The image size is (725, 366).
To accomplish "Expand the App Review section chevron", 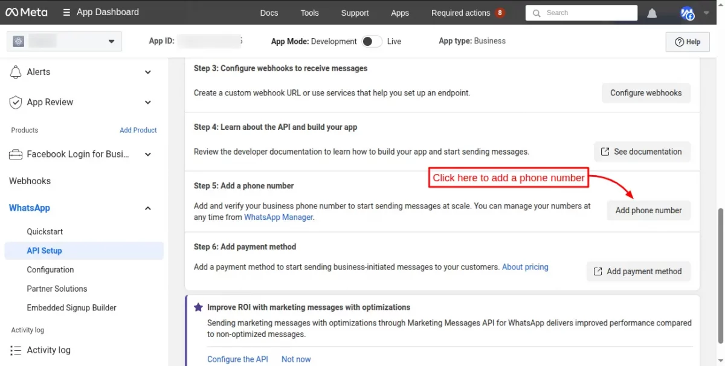I will tap(148, 103).
